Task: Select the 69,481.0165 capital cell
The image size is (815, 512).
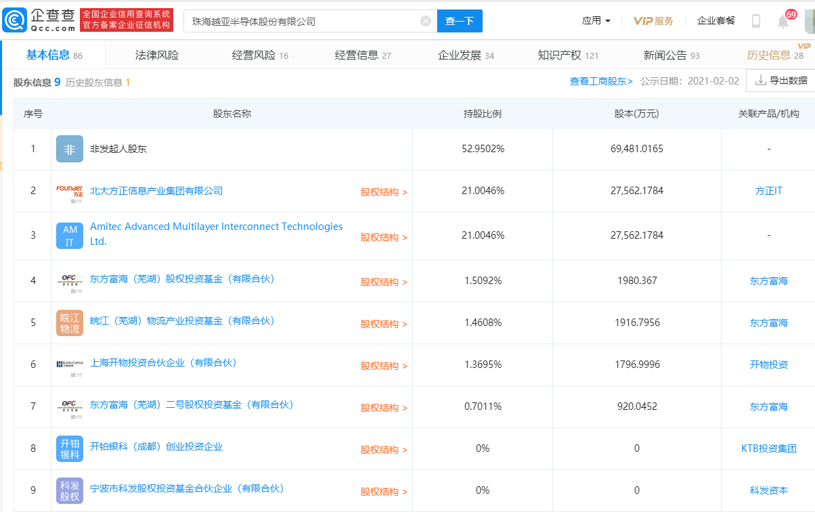Action: click(636, 149)
